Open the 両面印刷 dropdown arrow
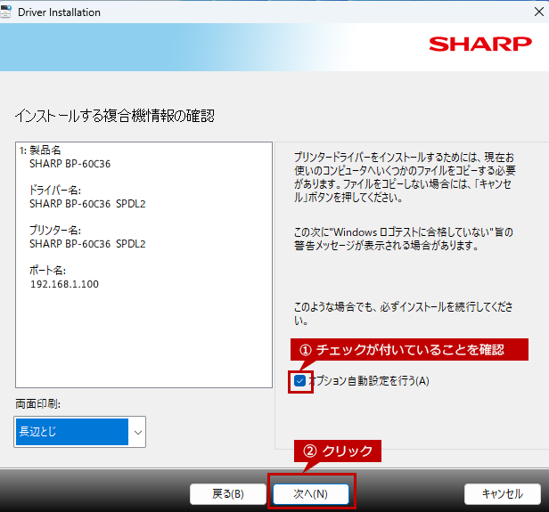Viewport: 549px width, 512px height. click(138, 432)
